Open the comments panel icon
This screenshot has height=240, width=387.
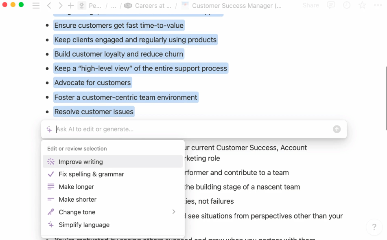331,5
